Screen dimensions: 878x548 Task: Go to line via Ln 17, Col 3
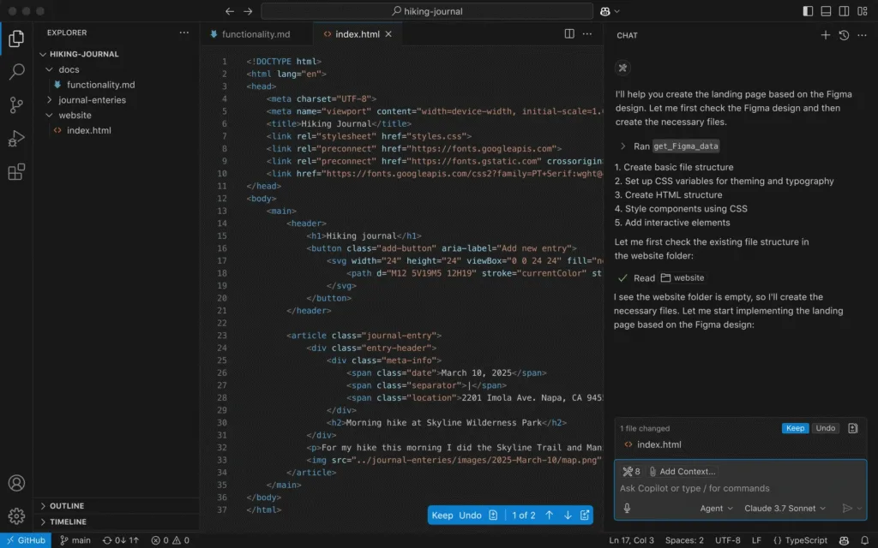631,540
